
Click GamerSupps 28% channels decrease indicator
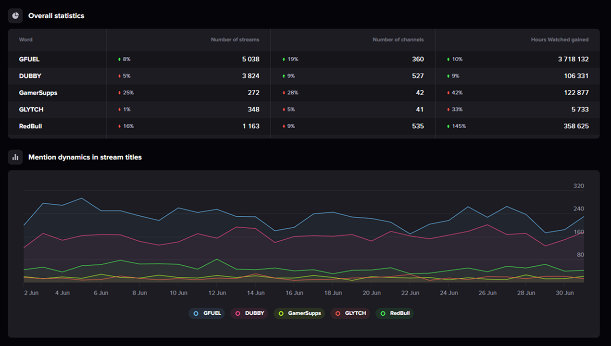(290, 93)
